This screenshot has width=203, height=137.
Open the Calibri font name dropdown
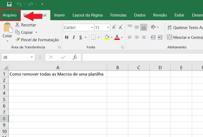coord(92,28)
